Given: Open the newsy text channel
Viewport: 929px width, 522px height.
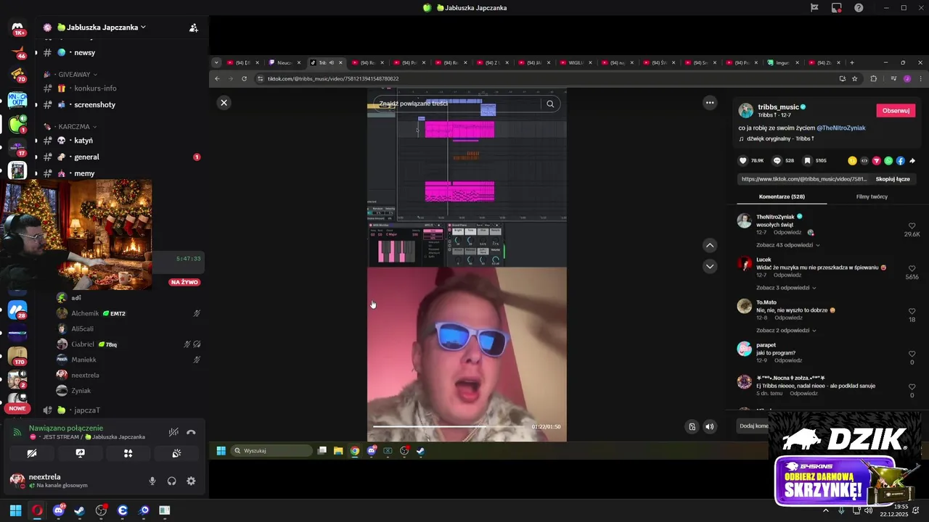Looking at the screenshot, I should point(85,52).
